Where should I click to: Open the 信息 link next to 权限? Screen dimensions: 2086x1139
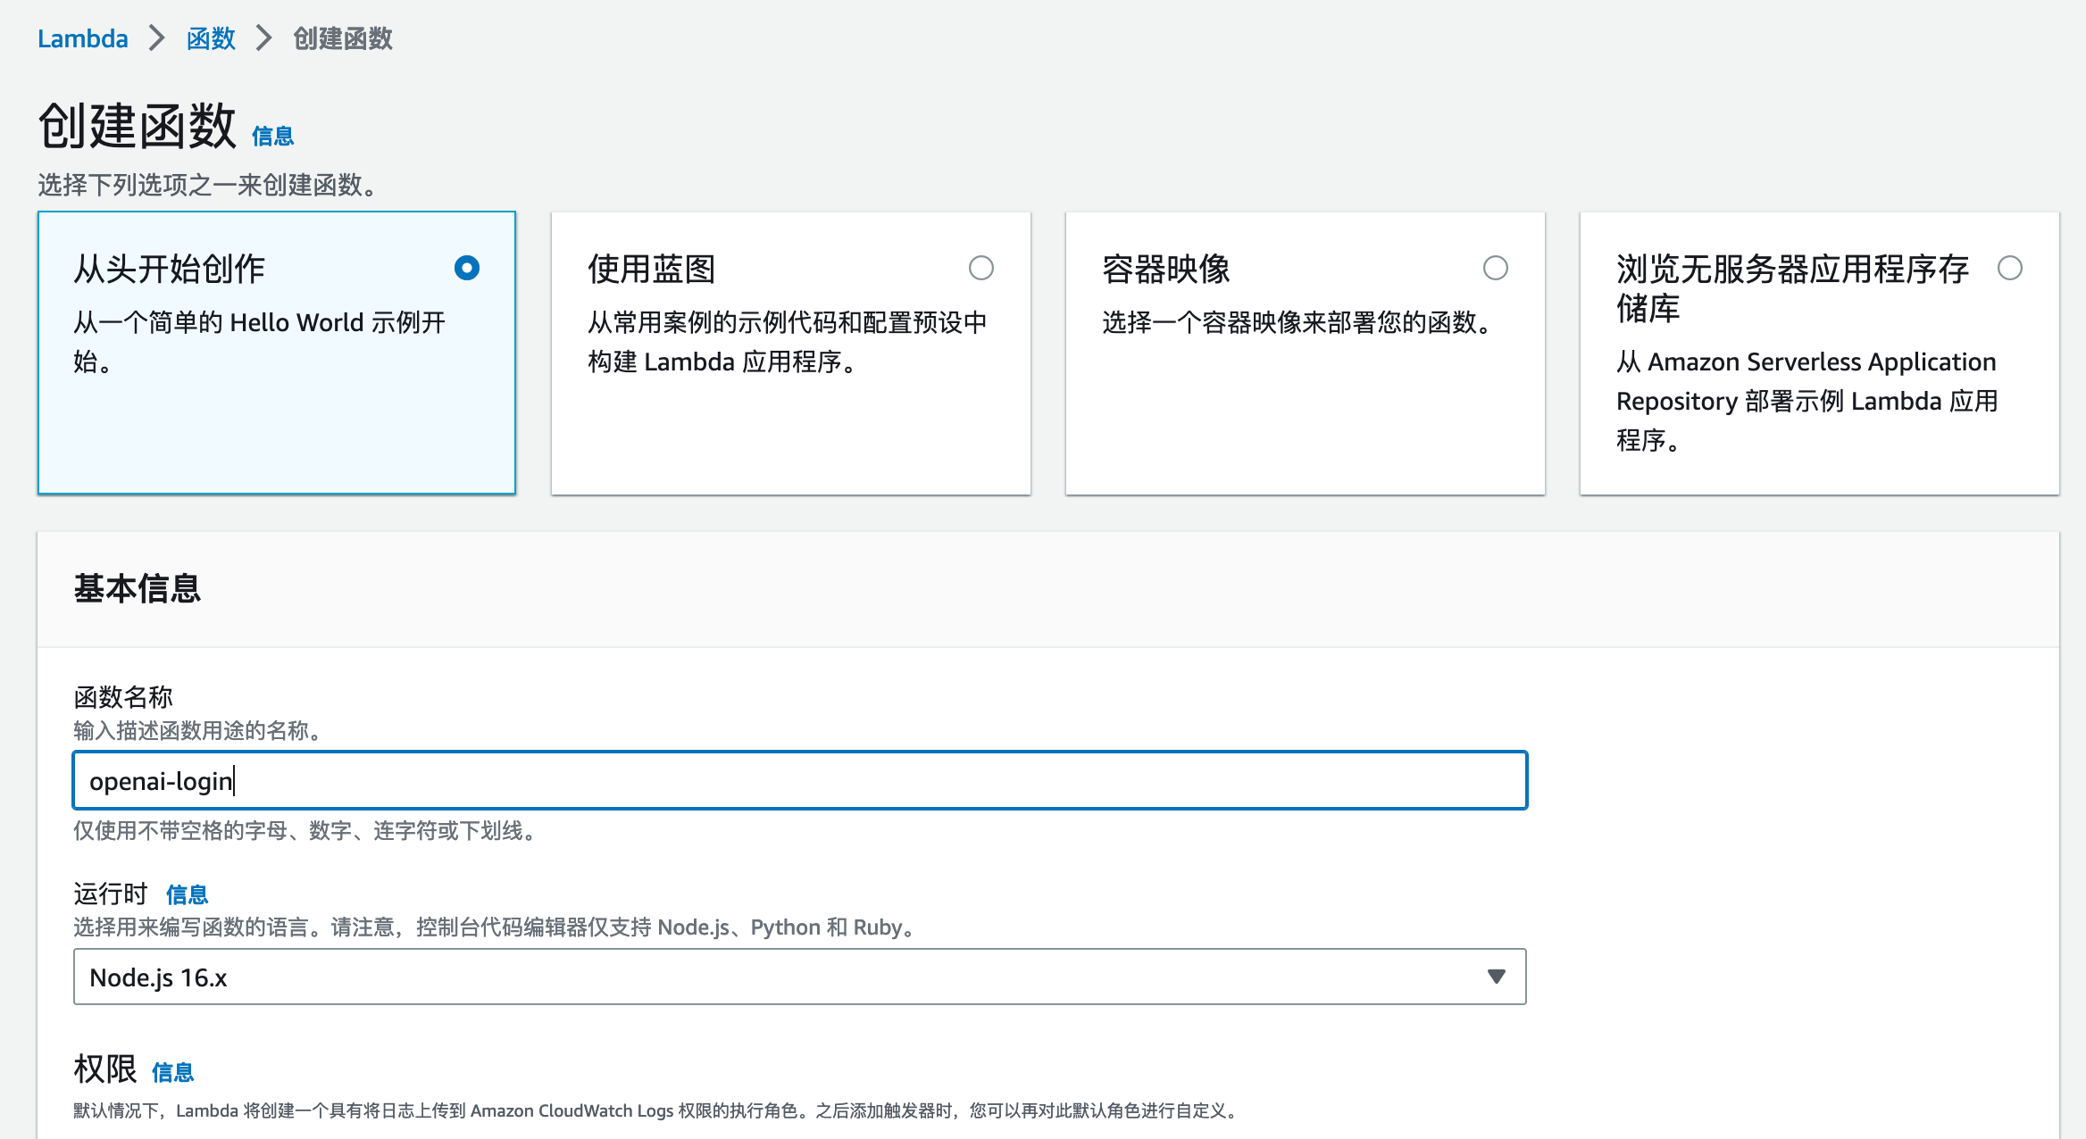172,1072
